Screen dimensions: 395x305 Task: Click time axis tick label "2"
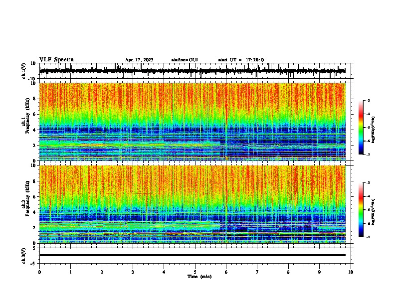click(x=102, y=272)
